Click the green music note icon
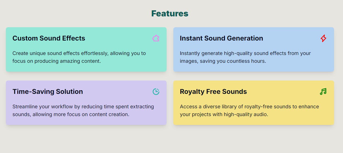Screen dimensions: 343x153 pos(323,92)
